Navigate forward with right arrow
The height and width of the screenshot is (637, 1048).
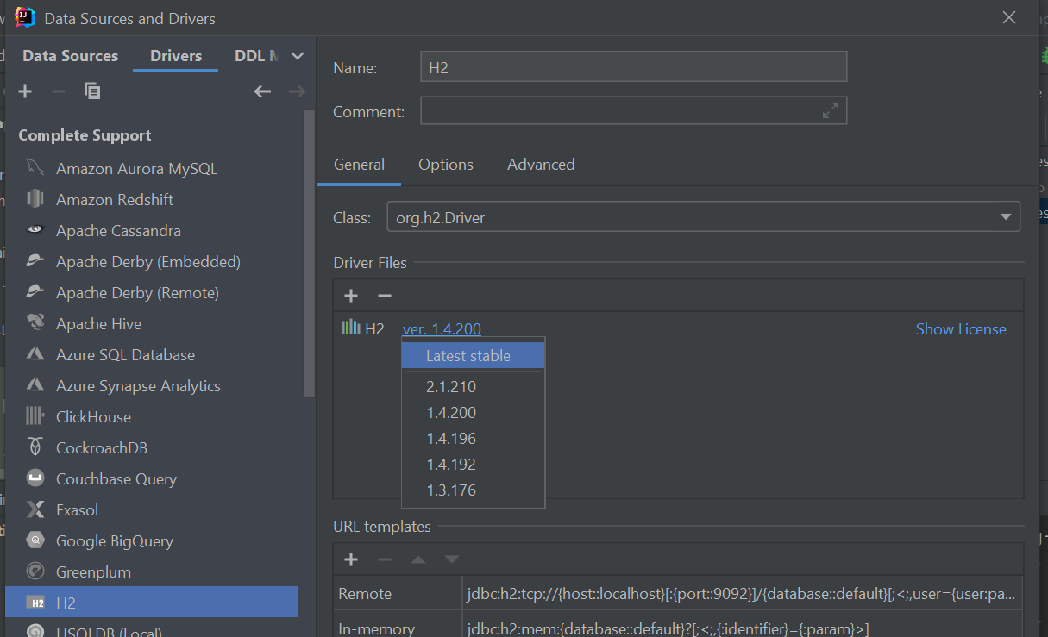(x=297, y=91)
